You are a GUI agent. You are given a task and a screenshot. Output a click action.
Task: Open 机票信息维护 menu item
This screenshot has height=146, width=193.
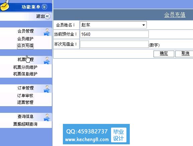point(25,74)
